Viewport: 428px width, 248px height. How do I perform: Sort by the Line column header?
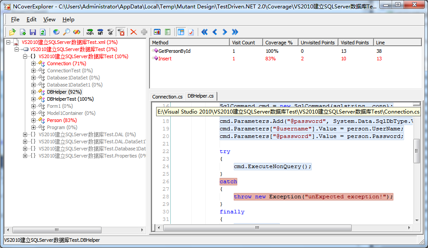tap(397, 43)
